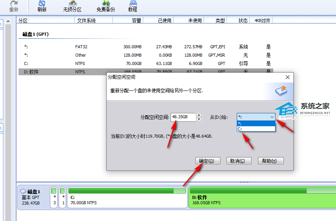Click the scroll up arrow on the left panel
The height and width of the screenshot is (221, 336).
(x=8, y=21)
